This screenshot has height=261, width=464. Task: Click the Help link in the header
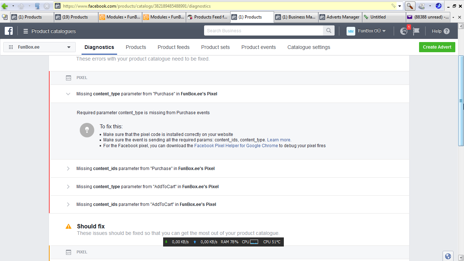tap(436, 31)
